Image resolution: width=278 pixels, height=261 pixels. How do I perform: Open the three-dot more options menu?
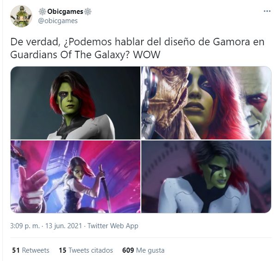pos(267,12)
